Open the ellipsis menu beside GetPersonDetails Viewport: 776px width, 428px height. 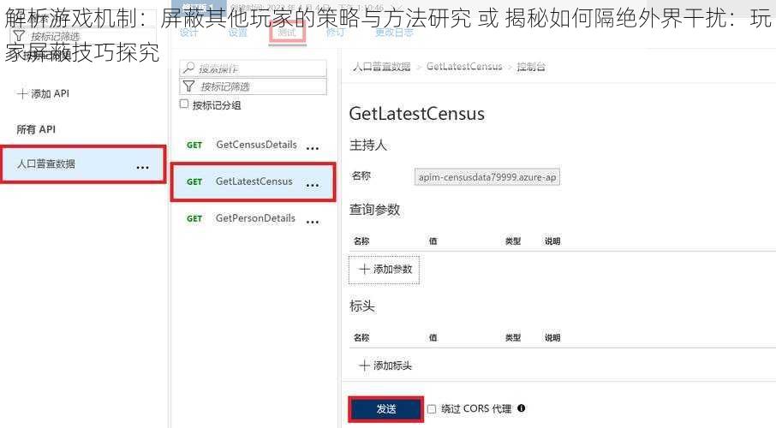(x=313, y=222)
